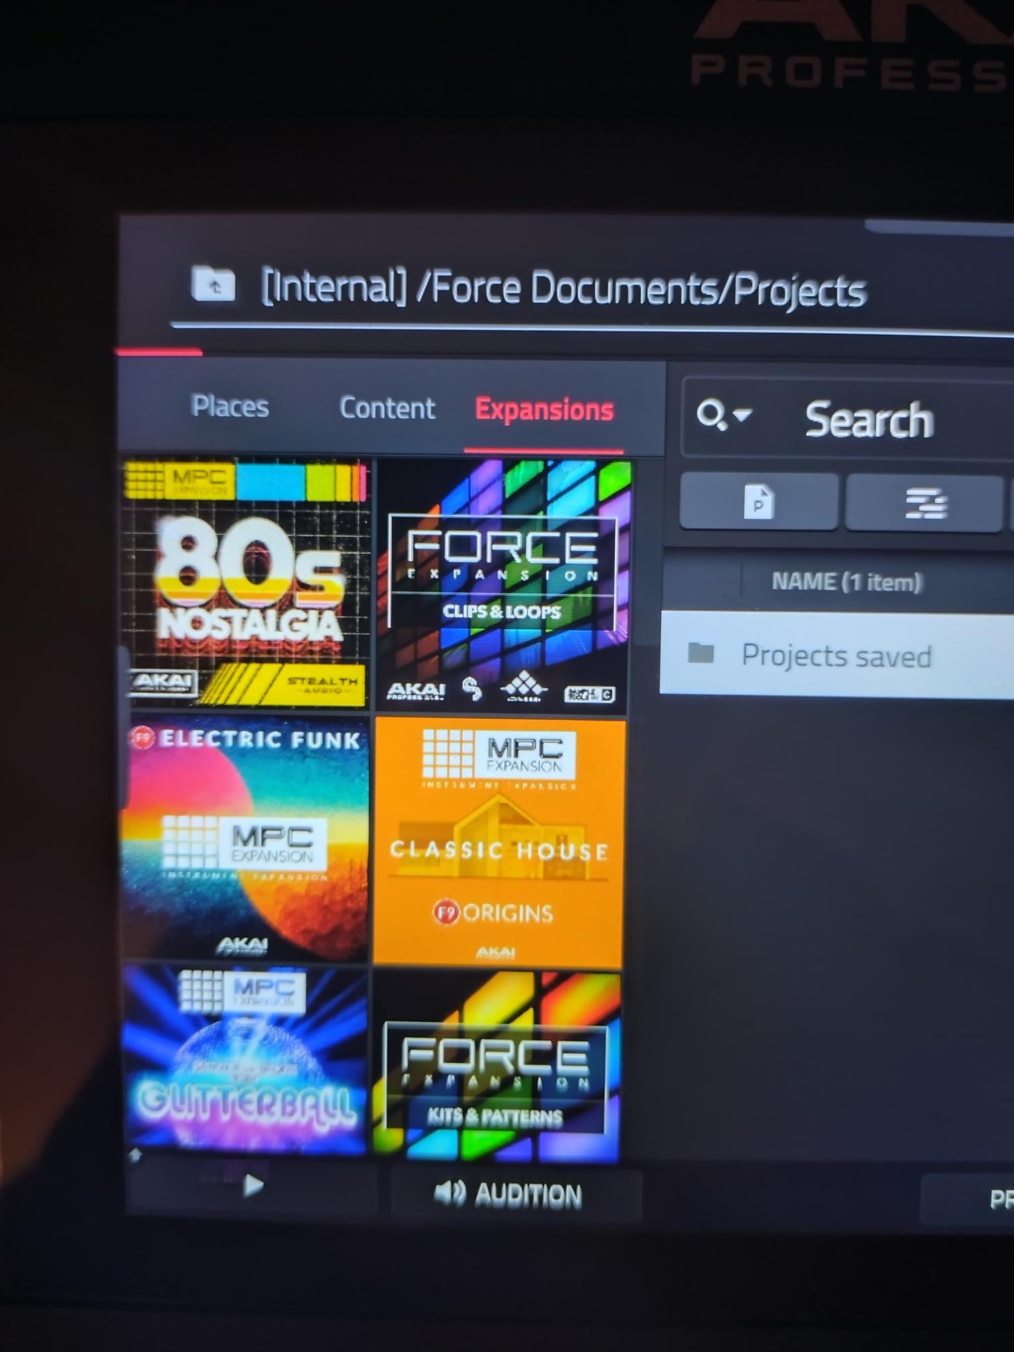Image resolution: width=1014 pixels, height=1352 pixels.
Task: Go up one folder level
Action: pos(213,284)
